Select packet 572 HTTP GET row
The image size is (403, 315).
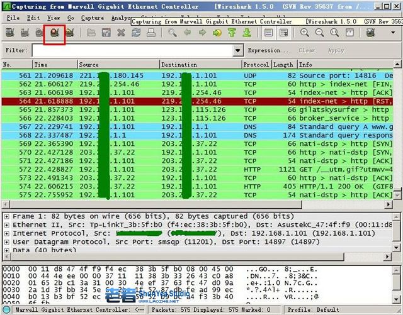(197, 169)
